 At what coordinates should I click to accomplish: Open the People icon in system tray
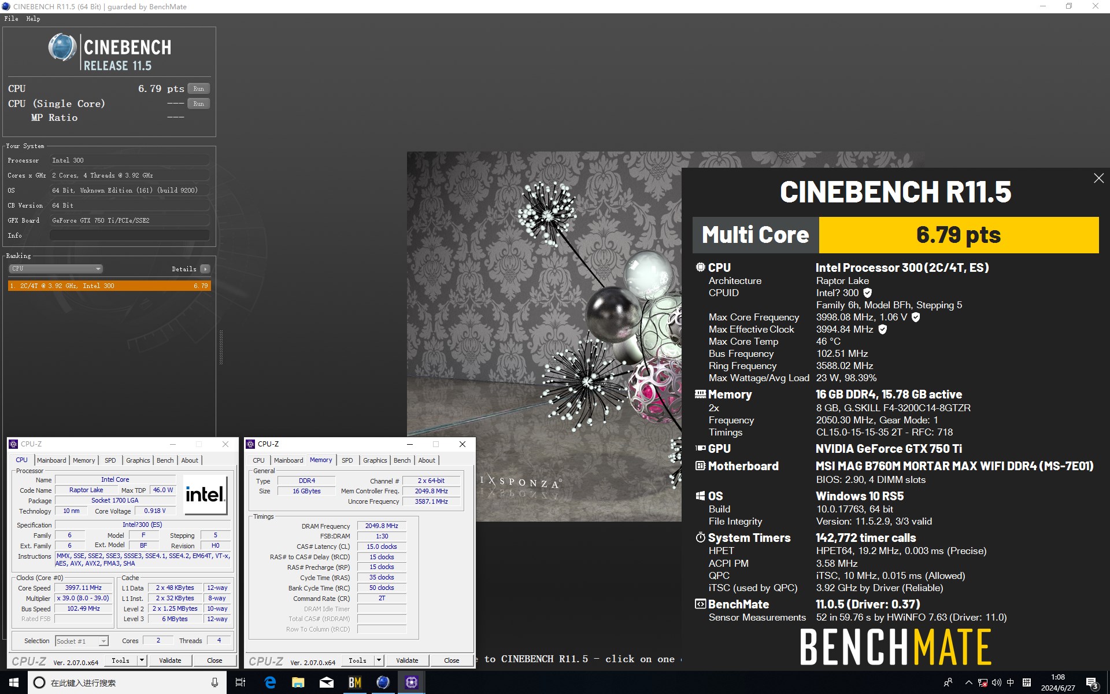[948, 682]
